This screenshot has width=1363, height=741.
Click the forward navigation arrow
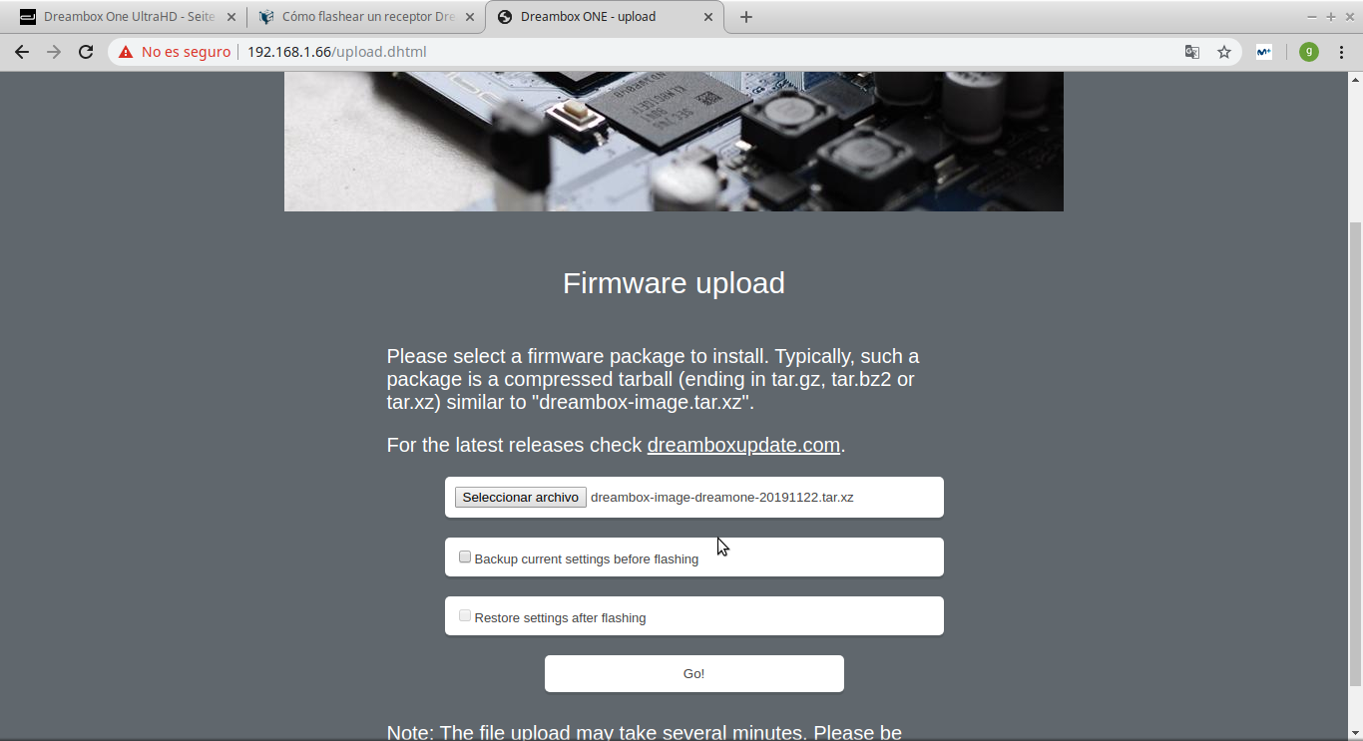coord(54,52)
